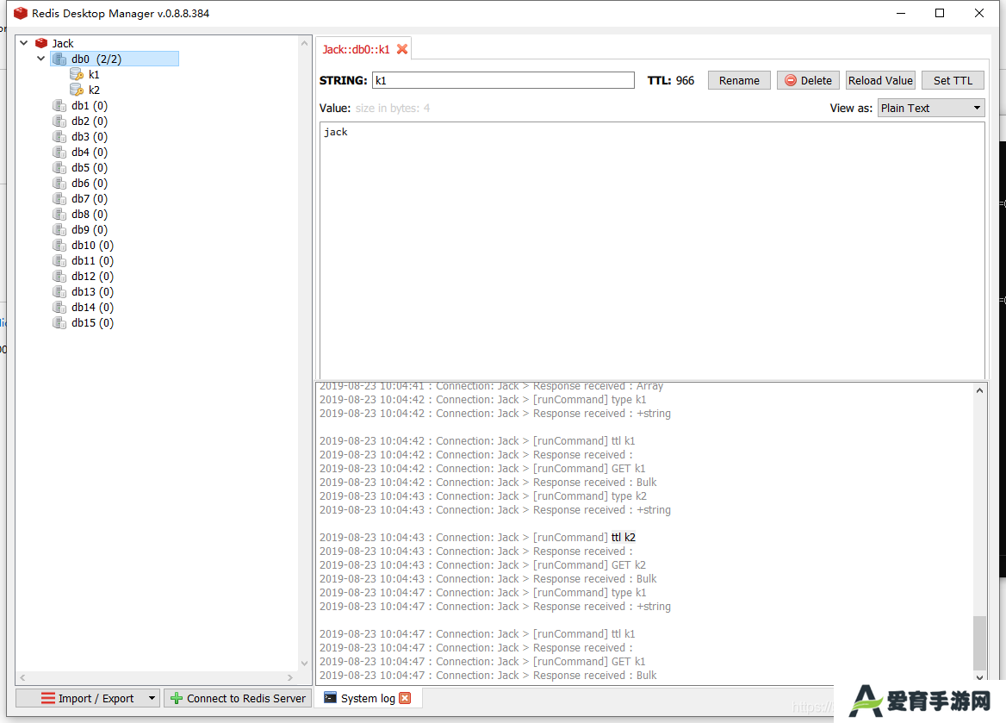Click the System log terminal icon
This screenshot has height=723, width=1006.
point(331,698)
